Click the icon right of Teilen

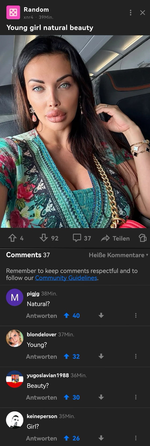click(x=143, y=238)
